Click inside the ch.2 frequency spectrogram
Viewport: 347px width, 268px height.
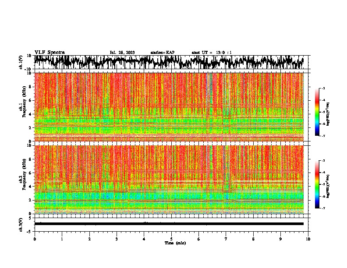tap(169, 180)
